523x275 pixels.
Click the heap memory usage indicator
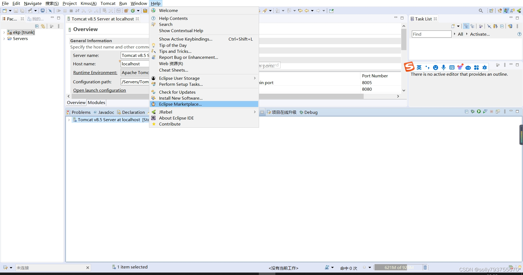coord(399,267)
